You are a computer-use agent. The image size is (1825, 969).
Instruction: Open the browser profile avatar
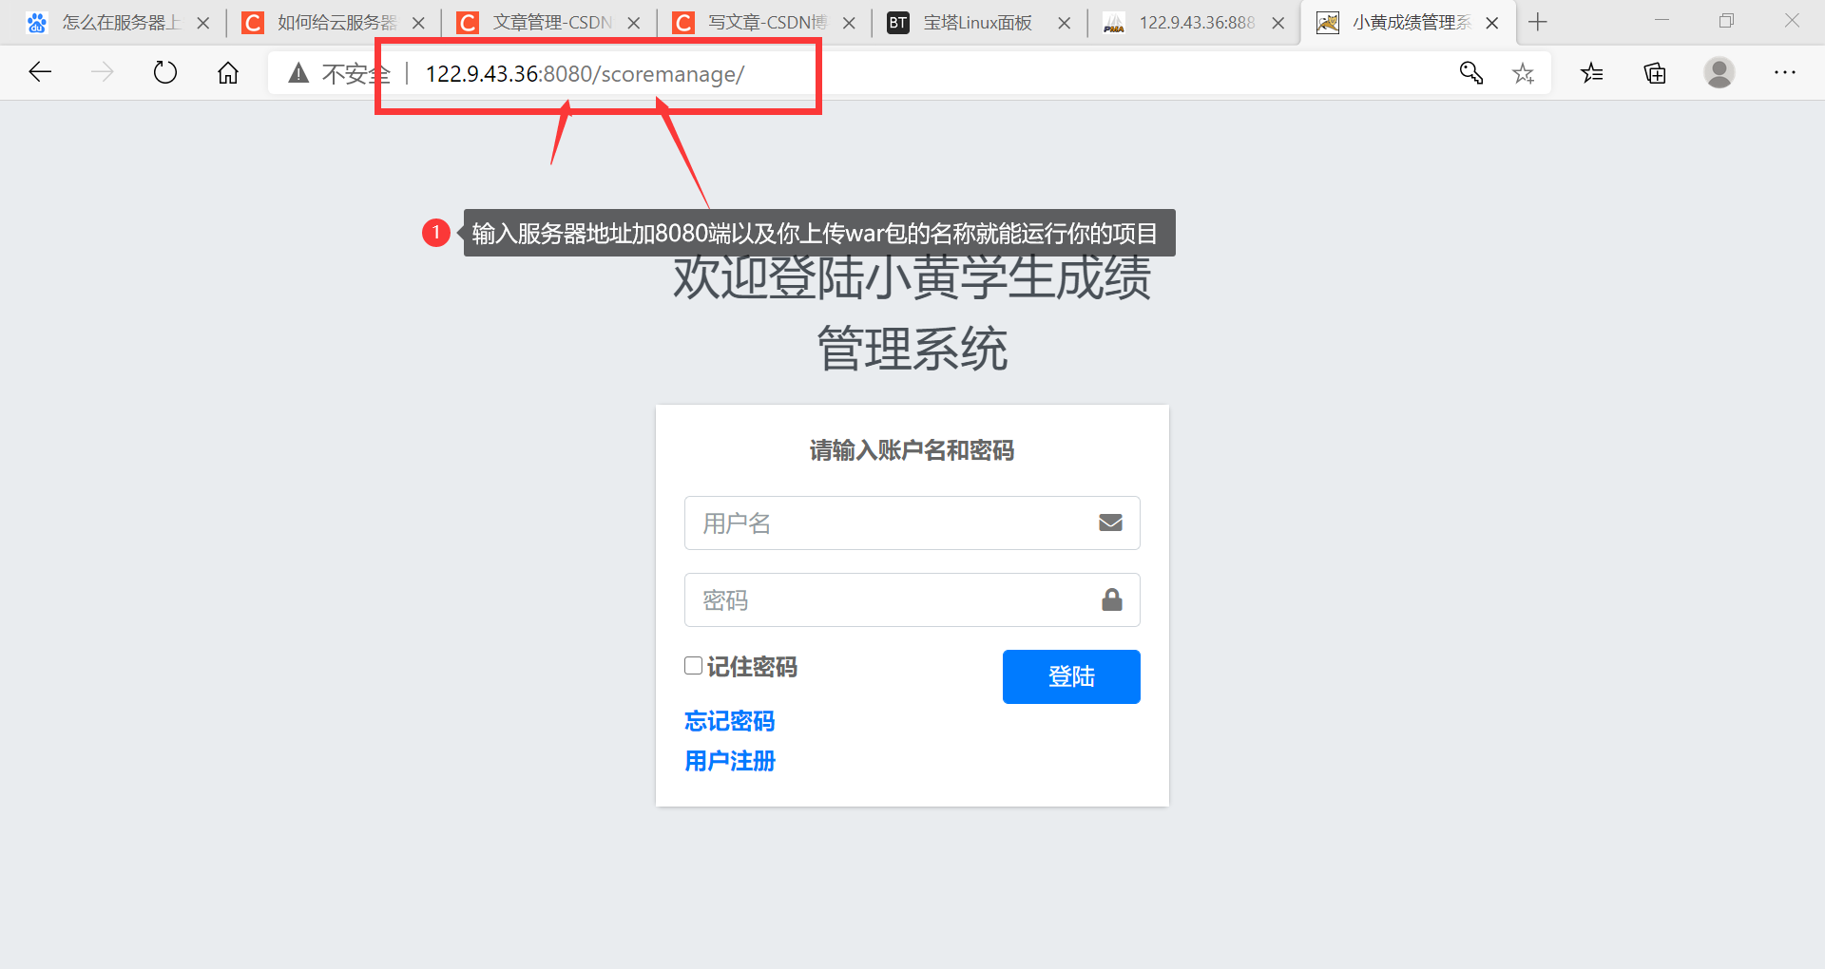click(1719, 72)
